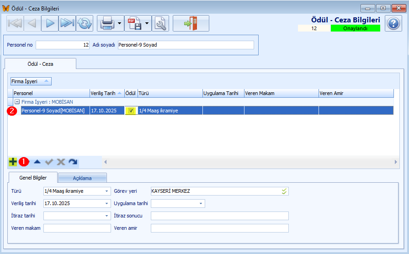
Task: Select the Genel Bilgiler tab
Action: click(32, 177)
